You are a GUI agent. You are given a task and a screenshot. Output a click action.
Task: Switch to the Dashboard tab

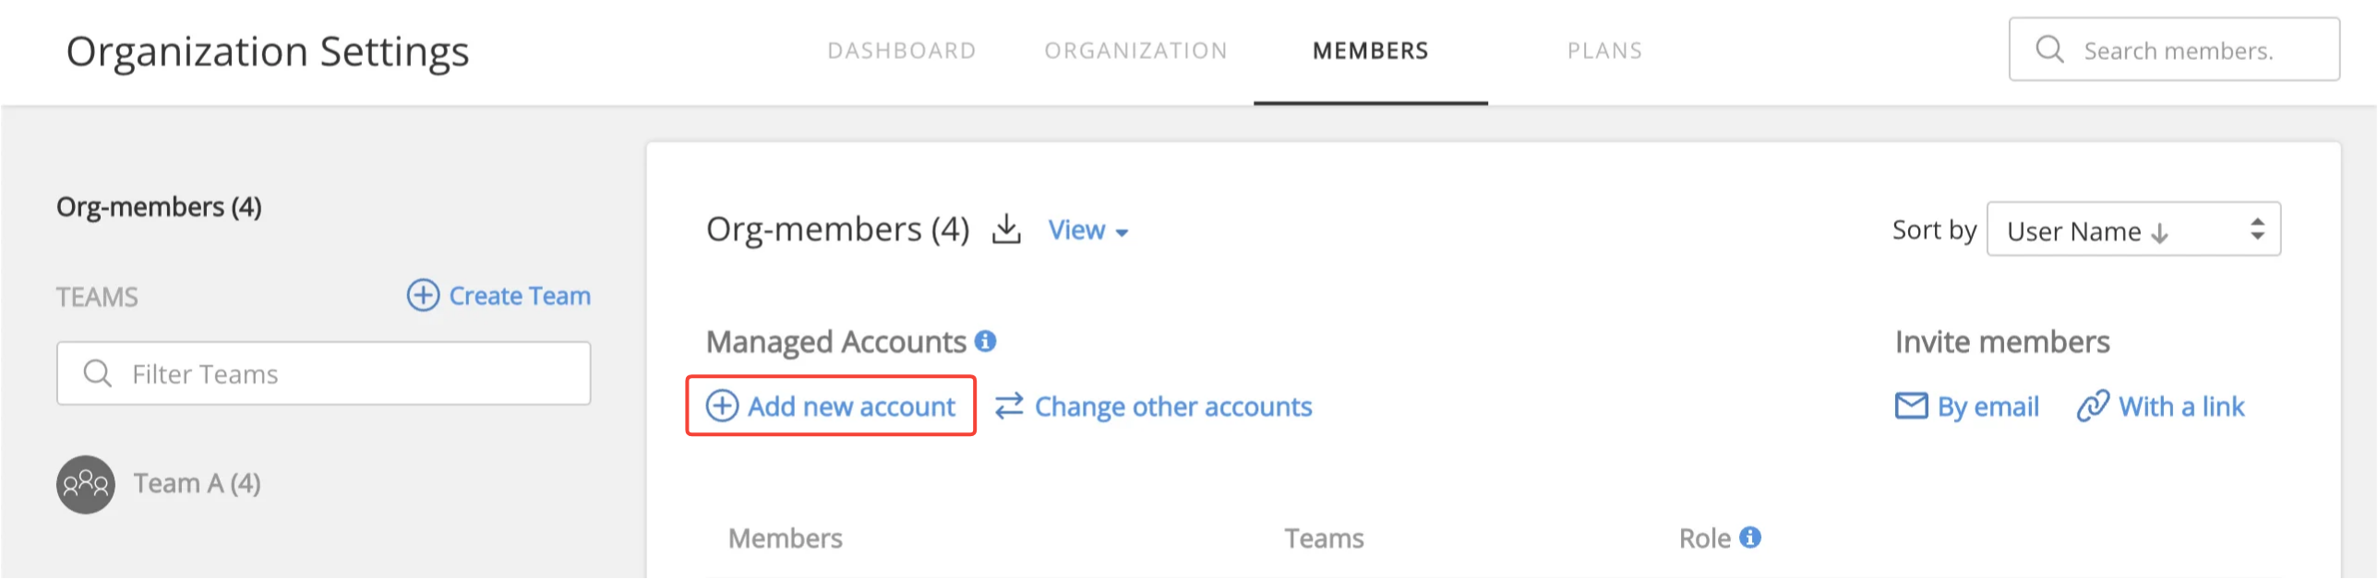pyautogui.click(x=901, y=51)
